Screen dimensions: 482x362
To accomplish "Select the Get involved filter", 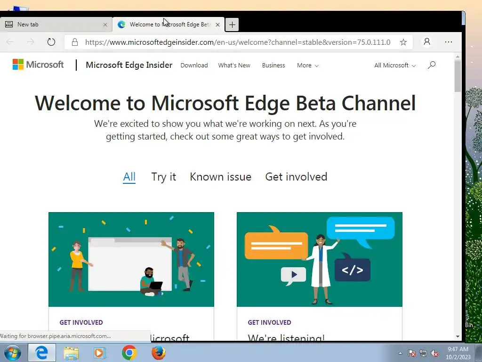I will tap(296, 177).
